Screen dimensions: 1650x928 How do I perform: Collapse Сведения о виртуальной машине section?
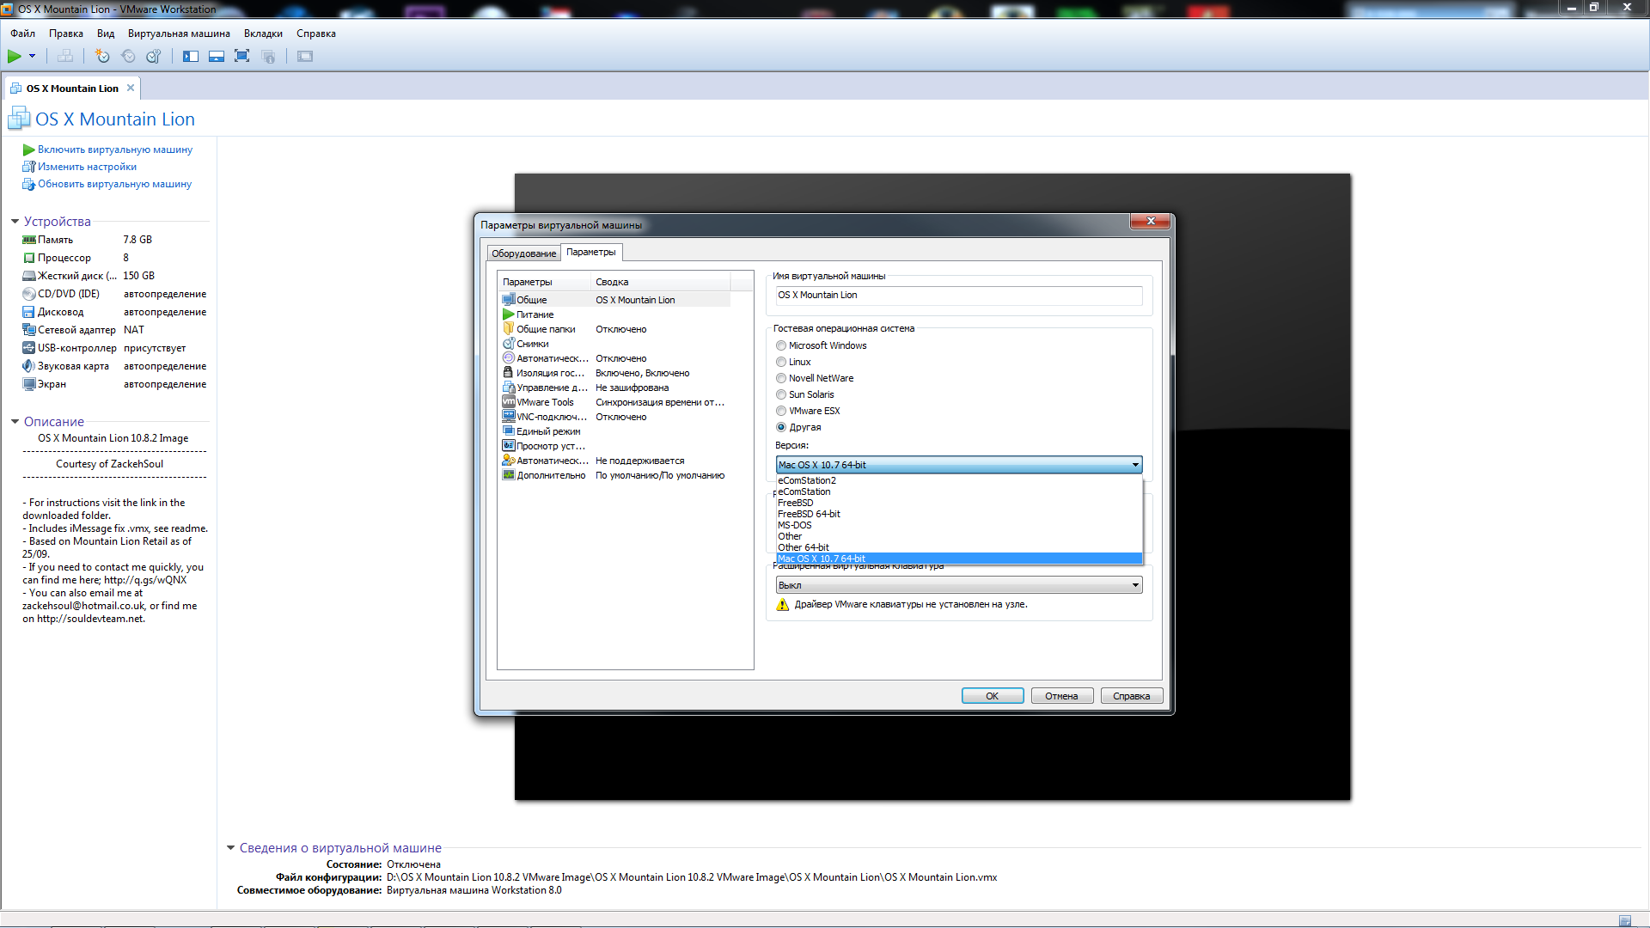[231, 848]
